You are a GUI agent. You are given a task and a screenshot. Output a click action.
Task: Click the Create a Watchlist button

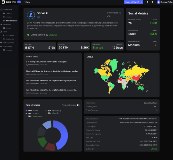pyautogui.click(x=133, y=2)
